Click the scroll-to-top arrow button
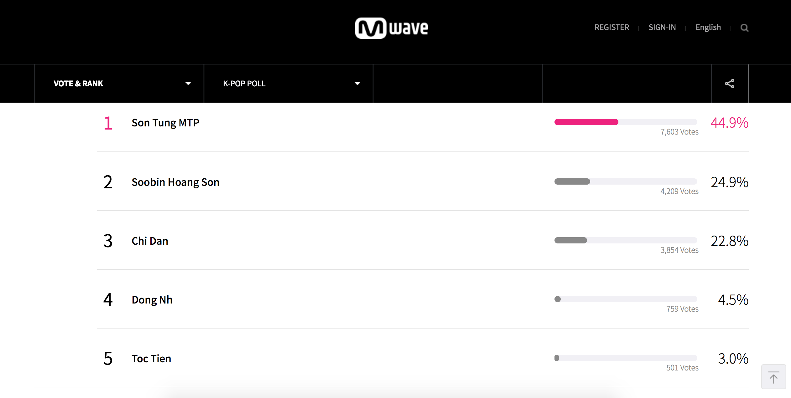 [773, 377]
